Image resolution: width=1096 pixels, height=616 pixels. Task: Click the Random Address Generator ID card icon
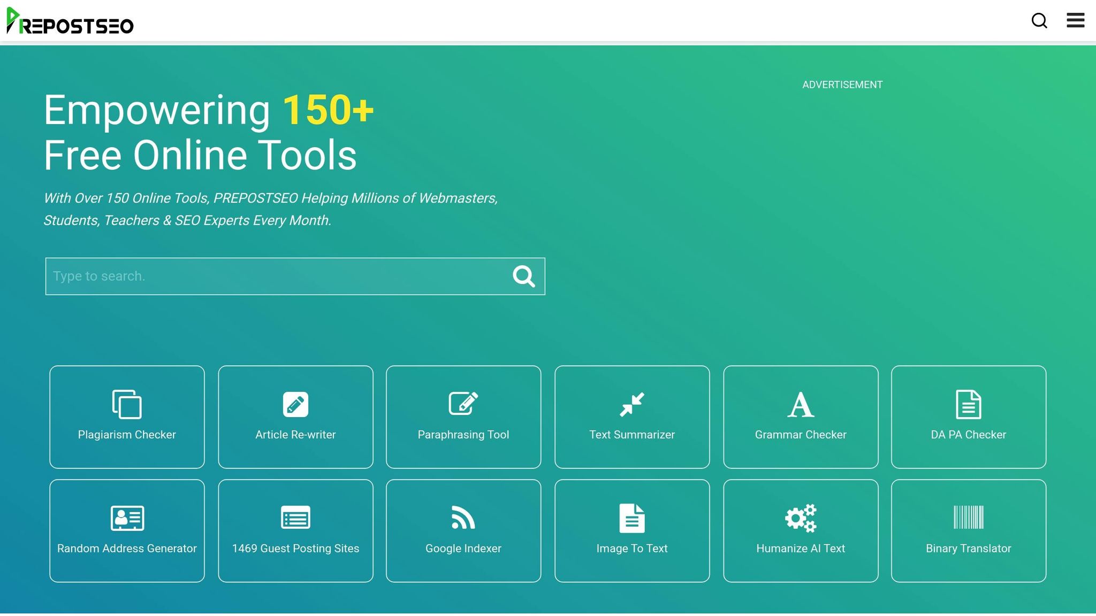pyautogui.click(x=127, y=518)
